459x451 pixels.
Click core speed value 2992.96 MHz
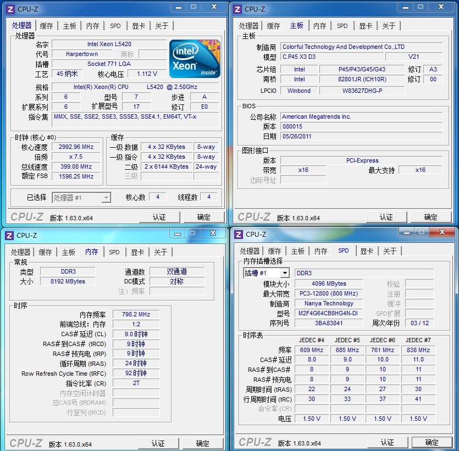coord(76,147)
